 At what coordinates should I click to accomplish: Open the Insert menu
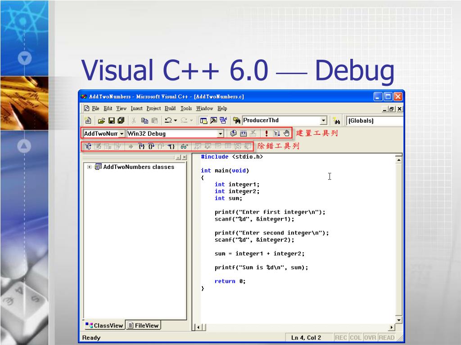(x=136, y=108)
